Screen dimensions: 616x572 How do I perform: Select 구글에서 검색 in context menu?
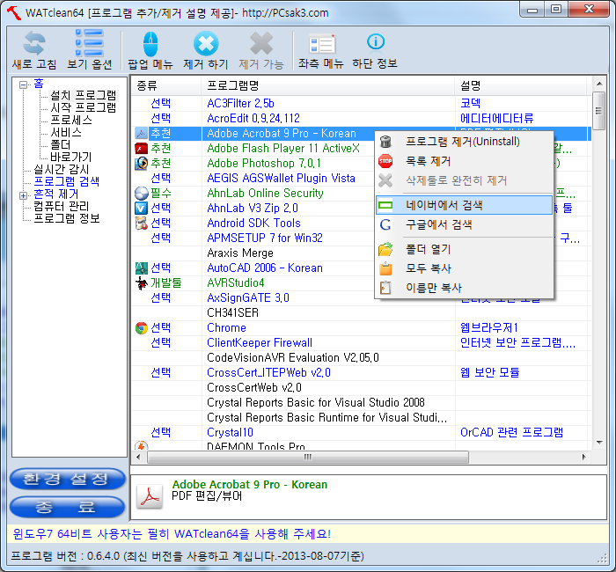pyautogui.click(x=465, y=224)
